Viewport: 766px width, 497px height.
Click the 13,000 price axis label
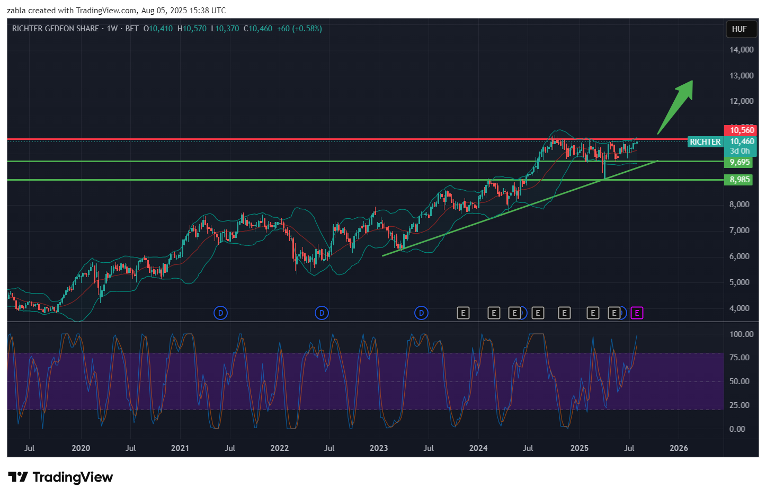tap(741, 76)
